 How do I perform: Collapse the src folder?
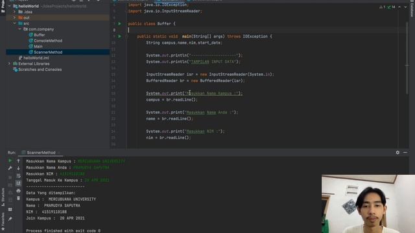[x=14, y=23]
